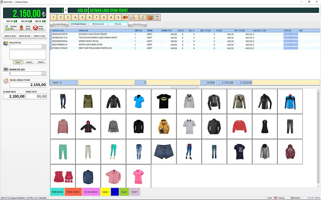
Task: Select the navy blue shirt product tile
Action: coord(88,176)
